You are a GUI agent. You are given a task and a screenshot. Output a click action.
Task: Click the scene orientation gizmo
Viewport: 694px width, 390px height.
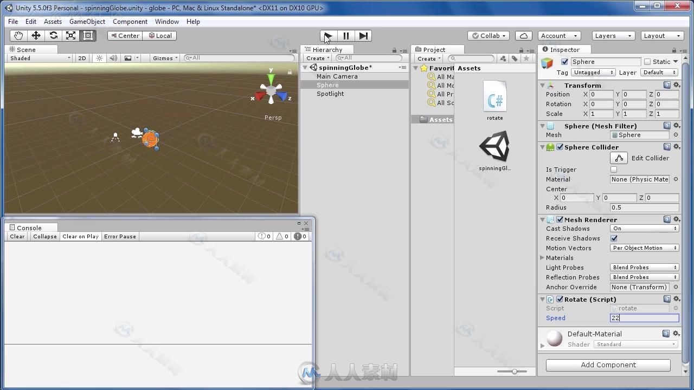click(x=271, y=92)
